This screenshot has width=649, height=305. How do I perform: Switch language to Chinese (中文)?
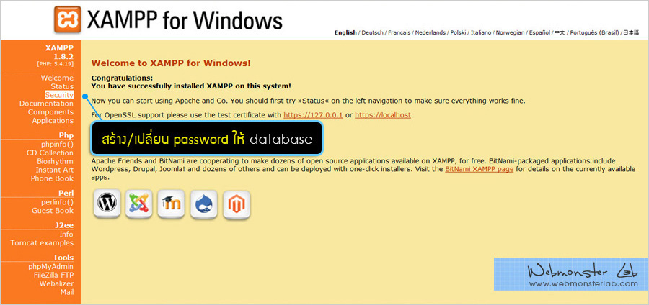point(560,32)
